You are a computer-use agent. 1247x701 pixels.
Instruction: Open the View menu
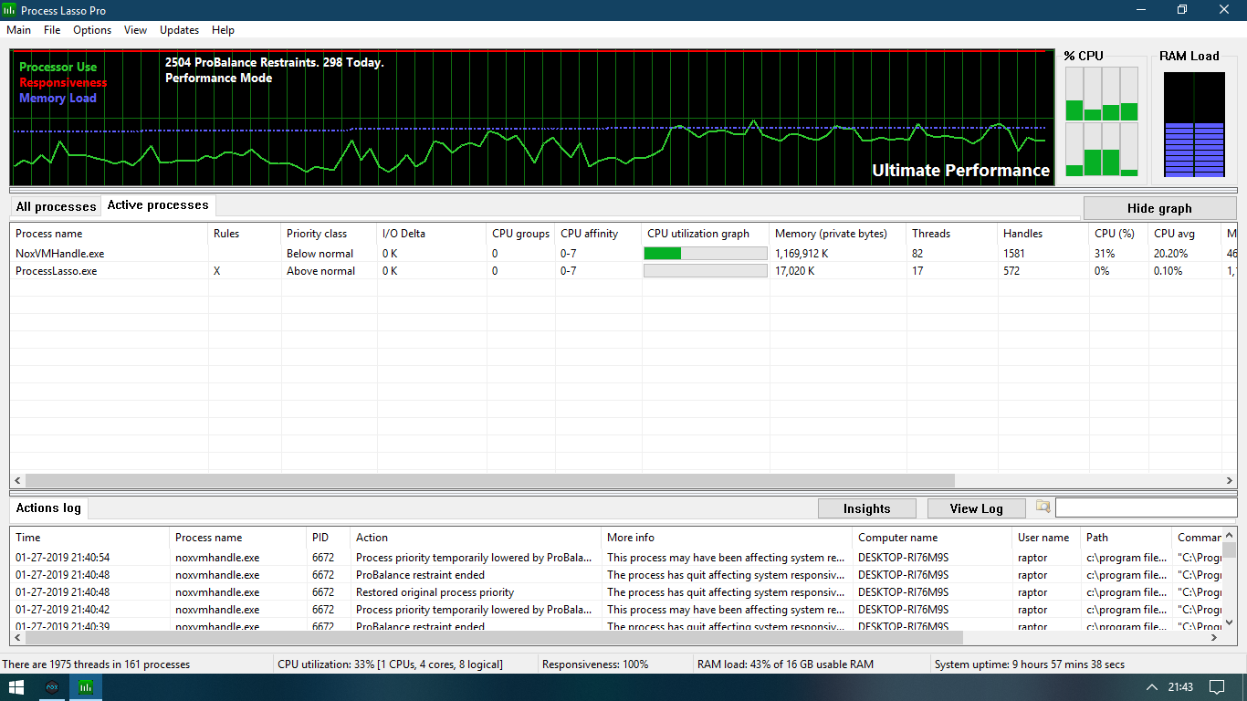tap(135, 30)
